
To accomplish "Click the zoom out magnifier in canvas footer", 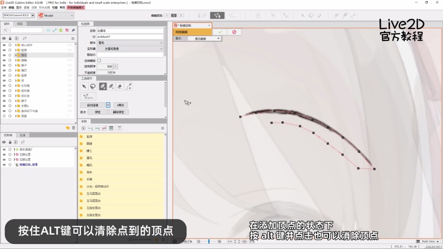I will pyautogui.click(x=199, y=241).
